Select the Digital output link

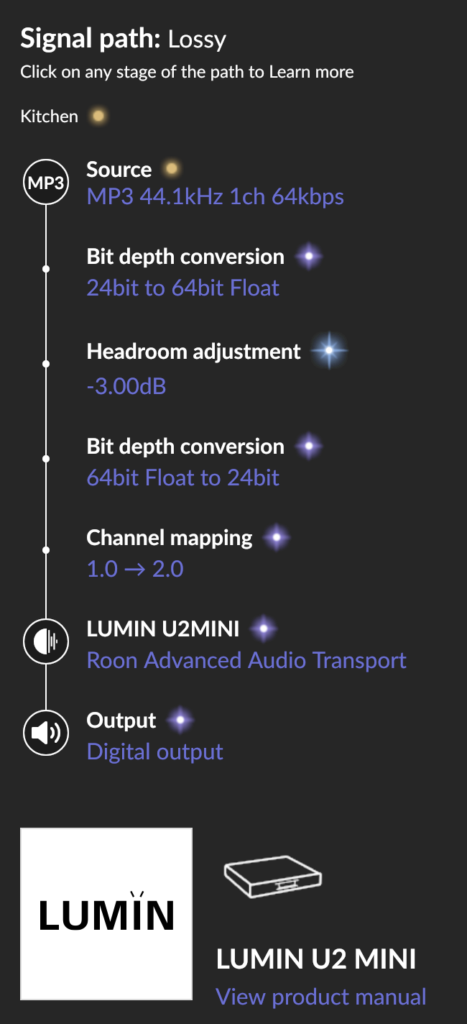click(x=155, y=752)
